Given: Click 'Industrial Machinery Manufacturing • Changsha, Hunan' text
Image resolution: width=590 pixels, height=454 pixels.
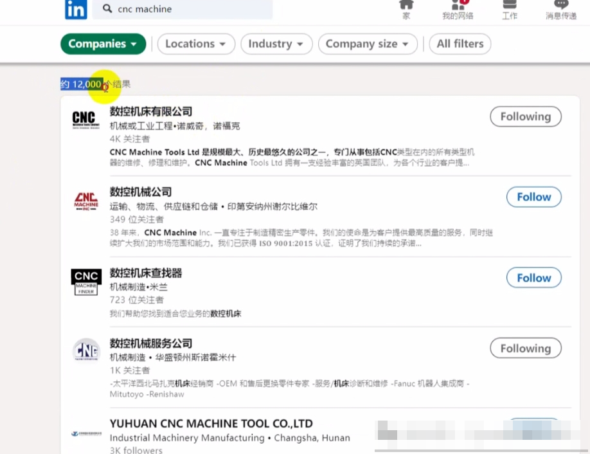Looking at the screenshot, I should [230, 438].
